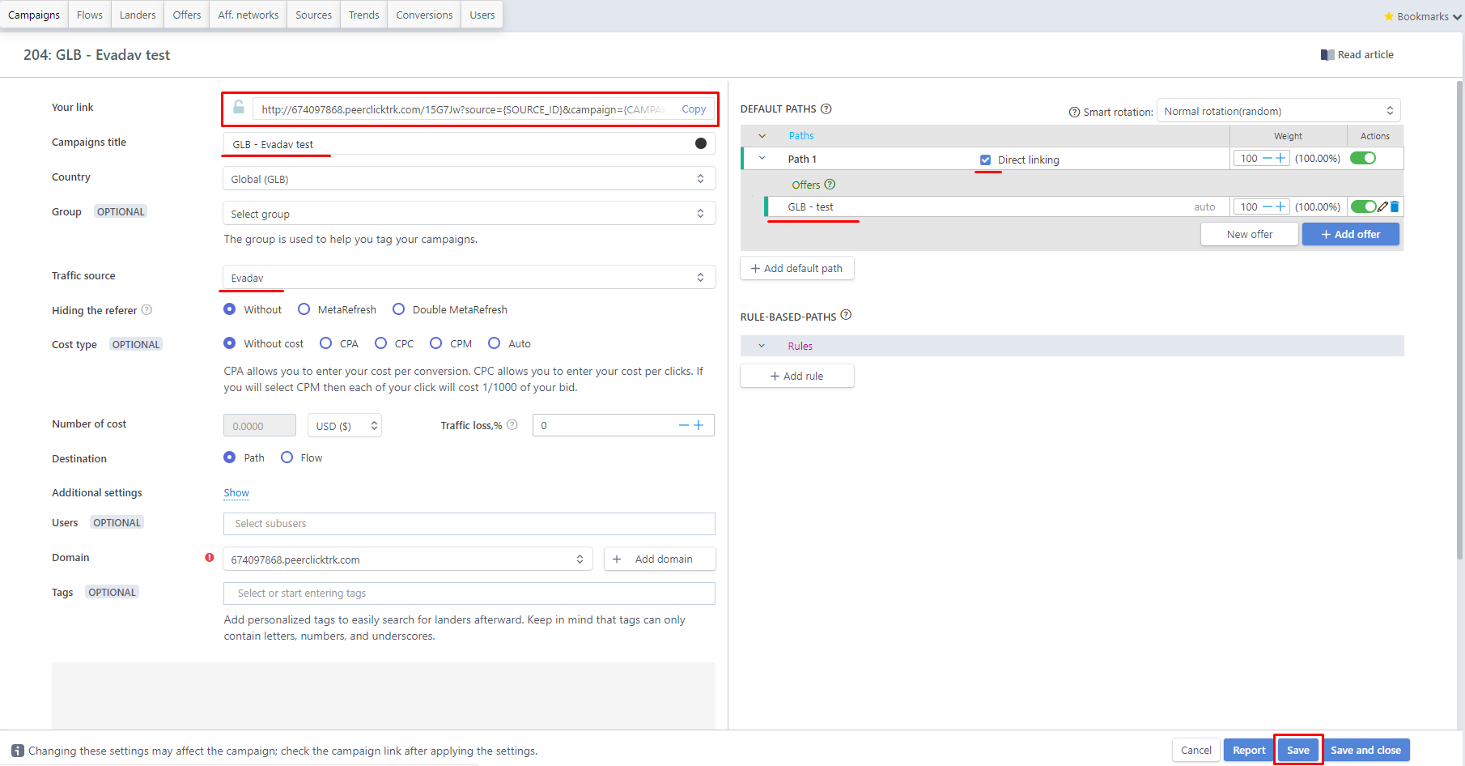Open Hiding the referer help icon
This screenshot has width=1465, height=766.
point(146,310)
